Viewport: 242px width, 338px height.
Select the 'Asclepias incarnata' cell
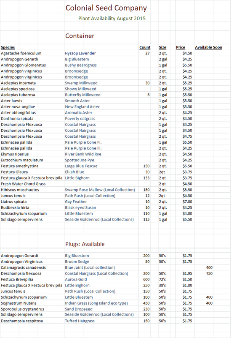point(18,83)
